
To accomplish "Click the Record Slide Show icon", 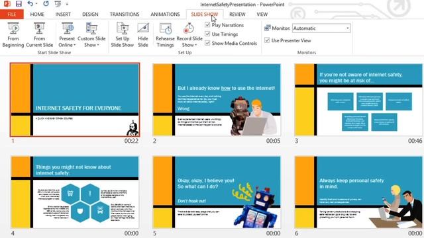I will pos(189,28).
